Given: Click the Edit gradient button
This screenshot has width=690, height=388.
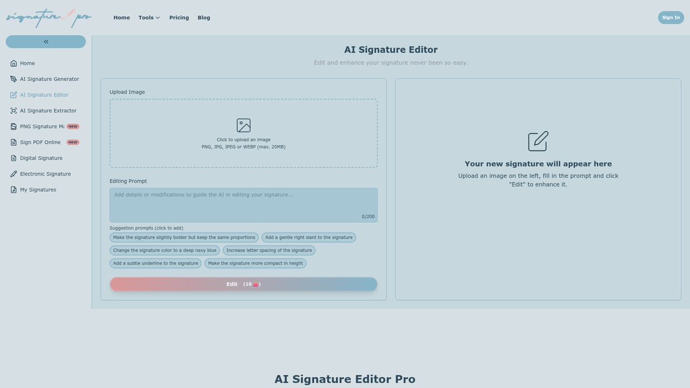Looking at the screenshot, I should [x=244, y=284].
